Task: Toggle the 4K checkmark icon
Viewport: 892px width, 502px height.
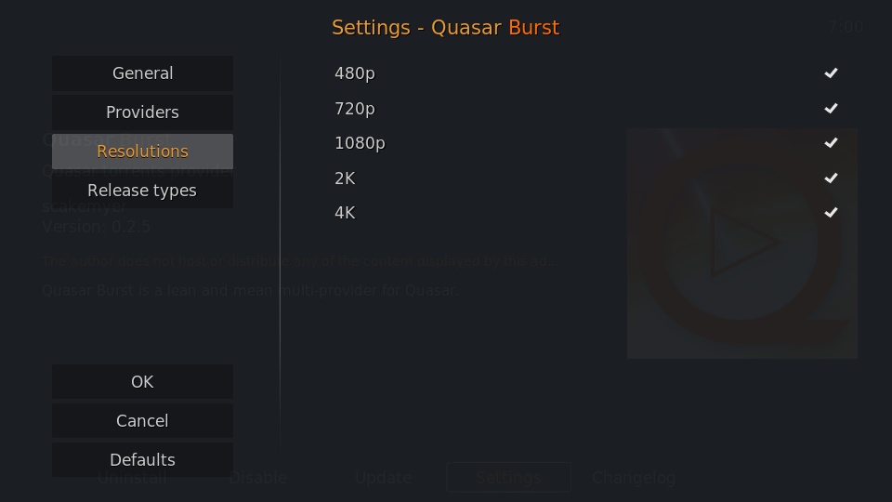Action: pyautogui.click(x=831, y=212)
